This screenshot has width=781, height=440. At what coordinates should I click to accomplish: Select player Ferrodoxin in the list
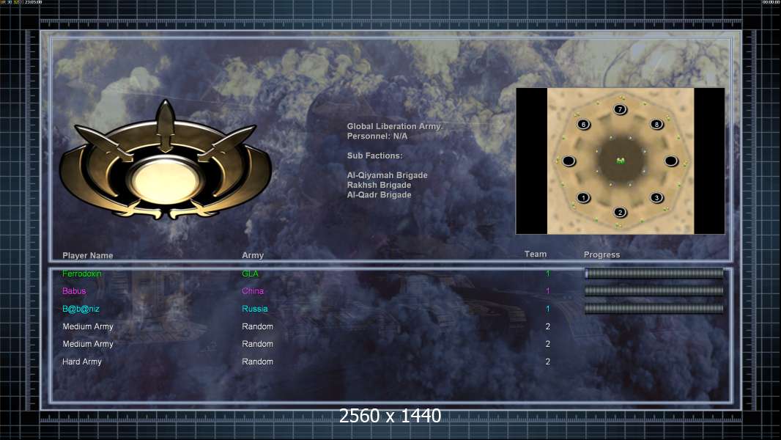click(x=81, y=274)
